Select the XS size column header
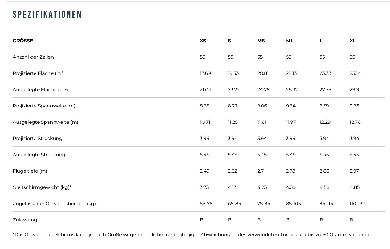Screen dimensions: 390x249 [x=203, y=41]
